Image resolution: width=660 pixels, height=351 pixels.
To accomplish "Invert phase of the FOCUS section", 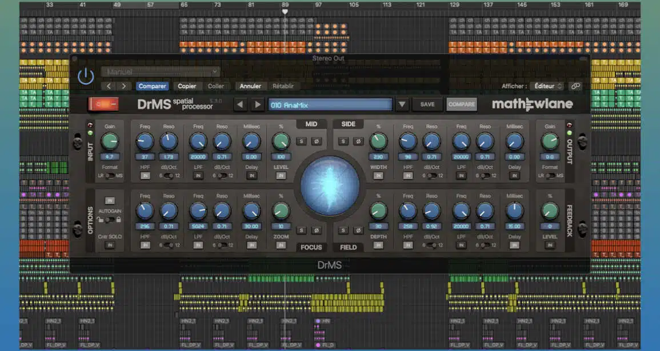I will [316, 231].
